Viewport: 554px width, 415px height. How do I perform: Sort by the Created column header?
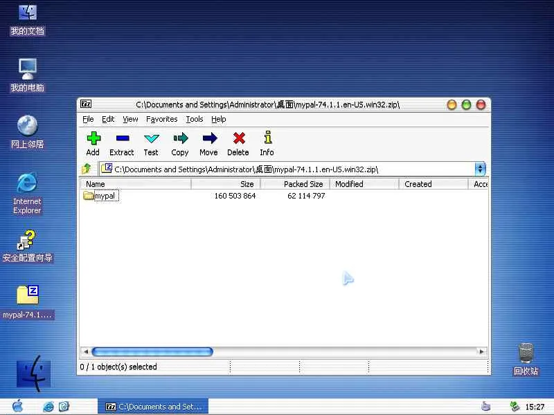(x=434, y=184)
